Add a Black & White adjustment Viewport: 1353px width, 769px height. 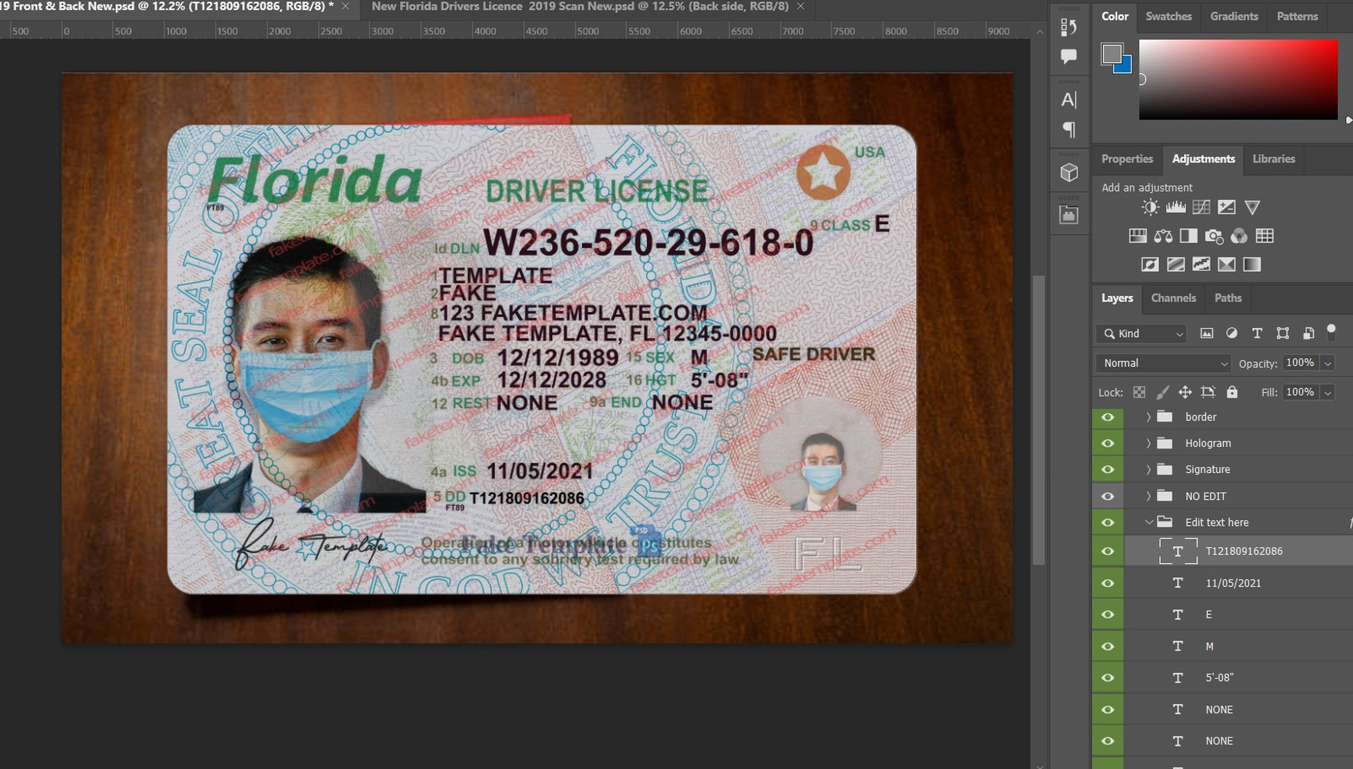point(1188,236)
